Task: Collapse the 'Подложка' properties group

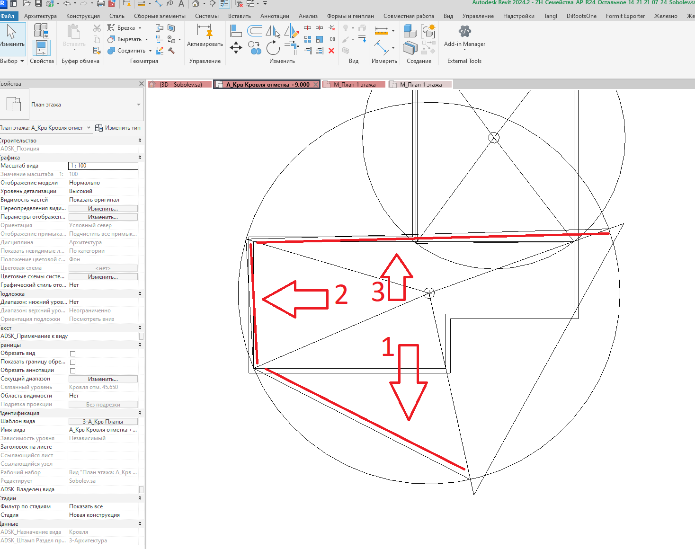Action: (140, 294)
